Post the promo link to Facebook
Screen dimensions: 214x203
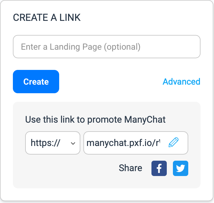click(159, 168)
